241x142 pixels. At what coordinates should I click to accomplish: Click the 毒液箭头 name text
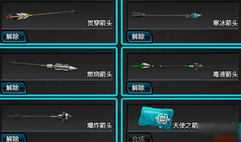coord(225,74)
